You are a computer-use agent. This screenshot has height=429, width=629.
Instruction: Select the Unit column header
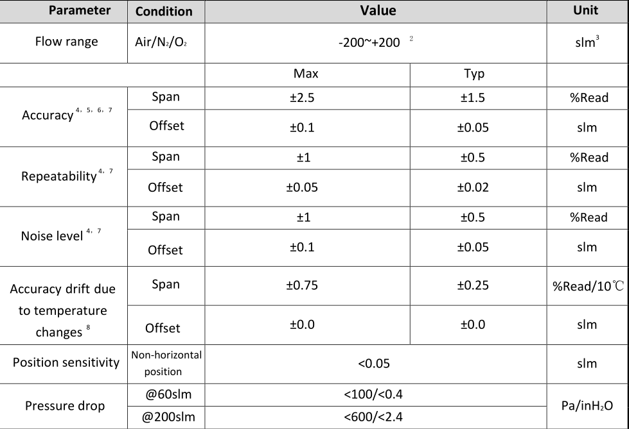click(x=585, y=10)
